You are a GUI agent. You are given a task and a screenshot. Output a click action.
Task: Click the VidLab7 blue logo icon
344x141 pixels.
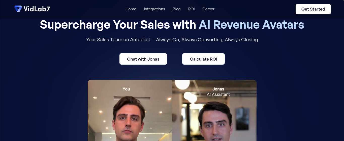18,9
